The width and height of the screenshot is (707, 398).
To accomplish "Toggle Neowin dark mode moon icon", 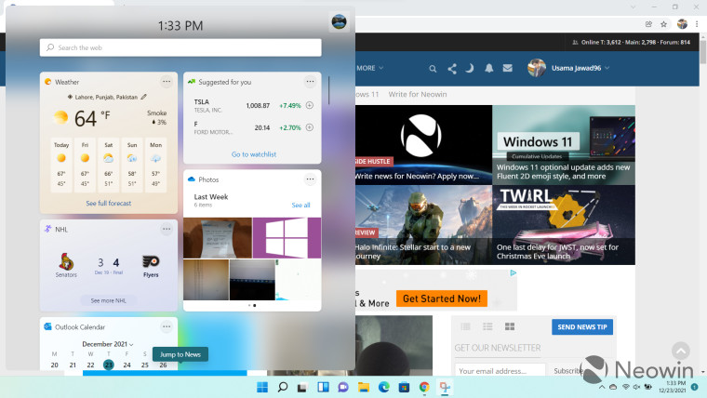I will (470, 68).
